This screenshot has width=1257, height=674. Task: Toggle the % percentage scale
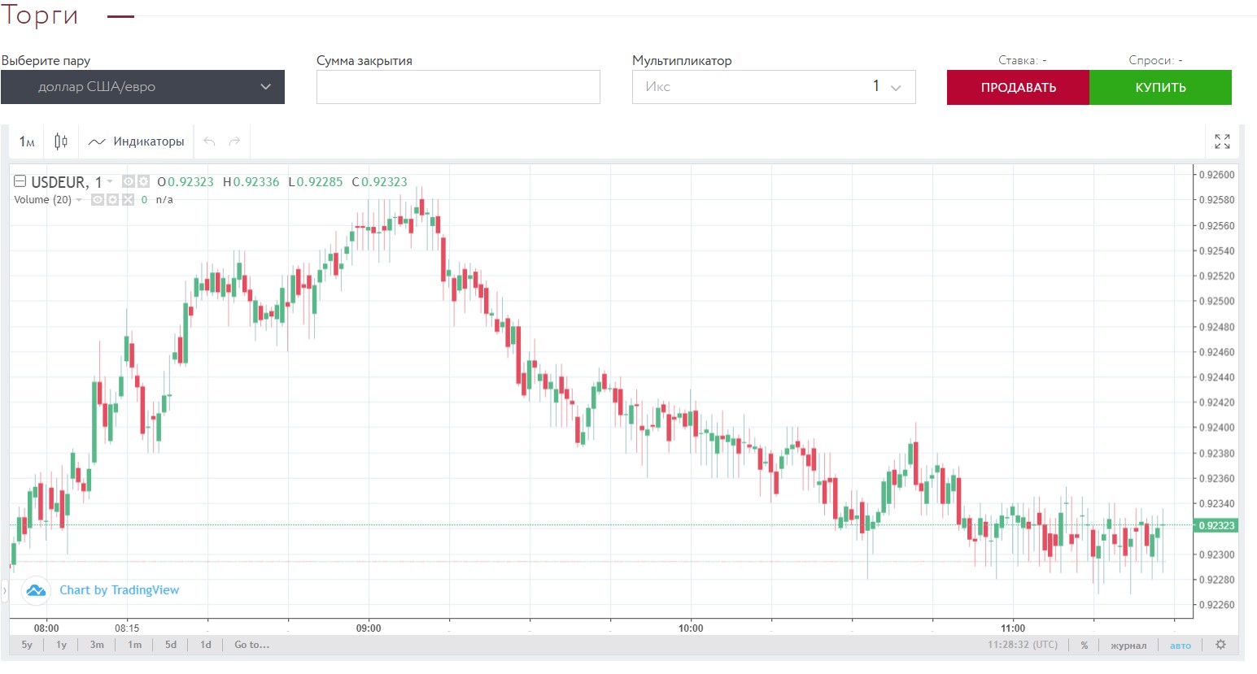[1085, 646]
